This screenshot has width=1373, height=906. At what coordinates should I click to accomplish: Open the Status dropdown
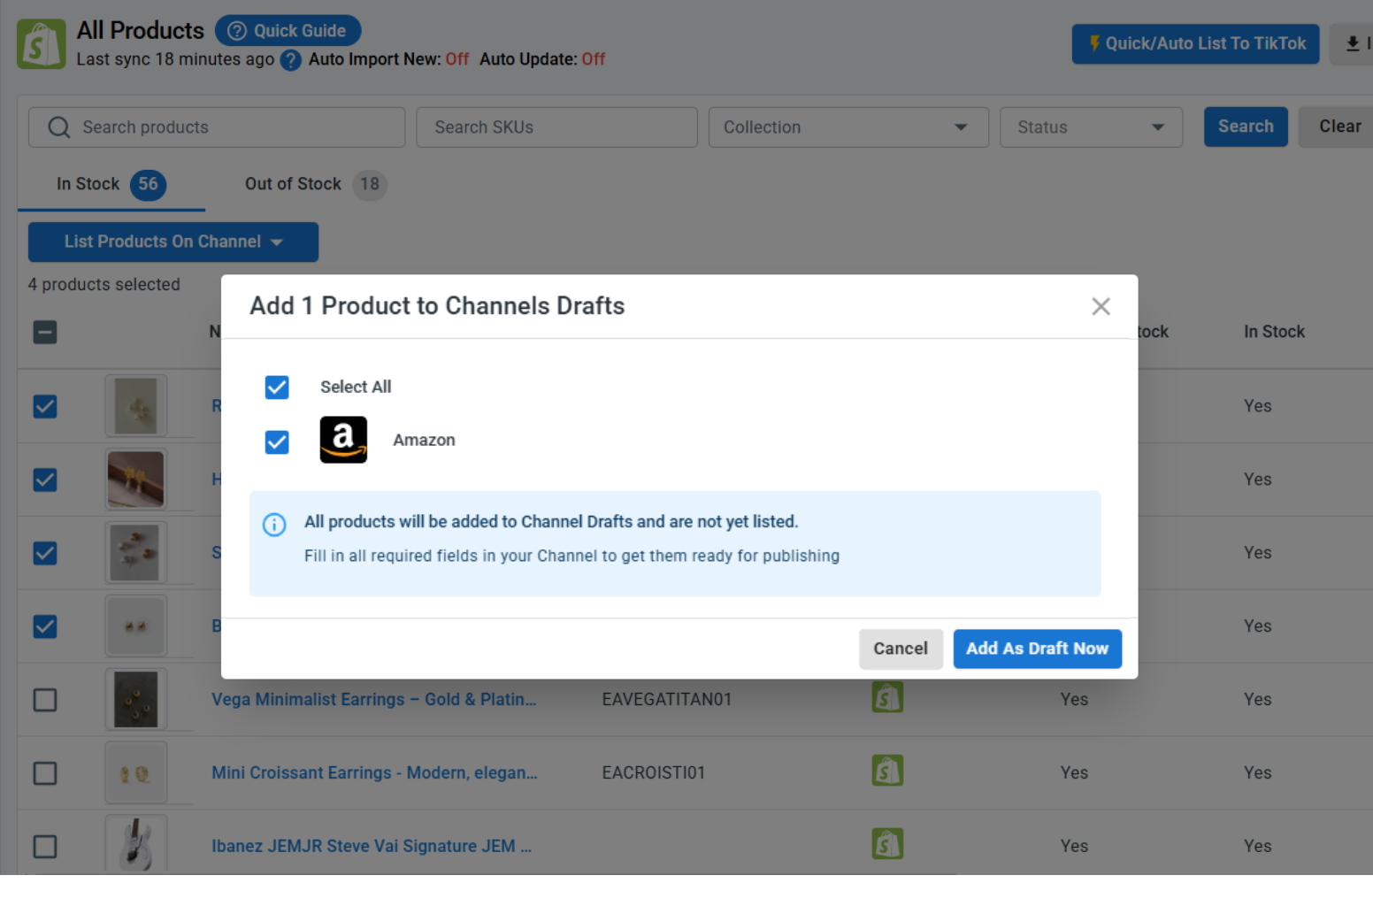pos(1091,127)
